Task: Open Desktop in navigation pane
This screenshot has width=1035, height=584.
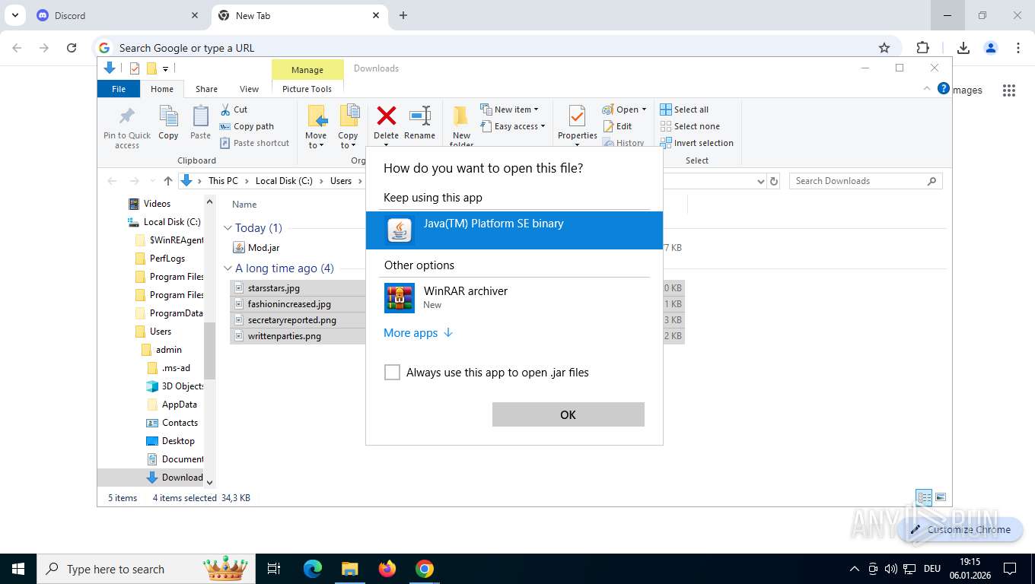Action: click(178, 441)
